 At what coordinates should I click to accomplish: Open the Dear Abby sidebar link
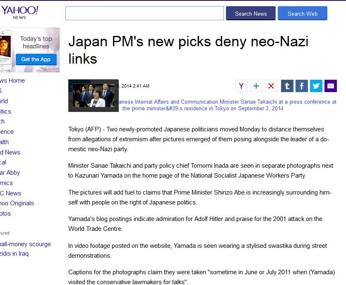[10, 173]
